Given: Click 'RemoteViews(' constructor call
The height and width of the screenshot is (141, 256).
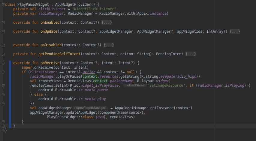Looking at the screenshot, I should click(x=80, y=81).
